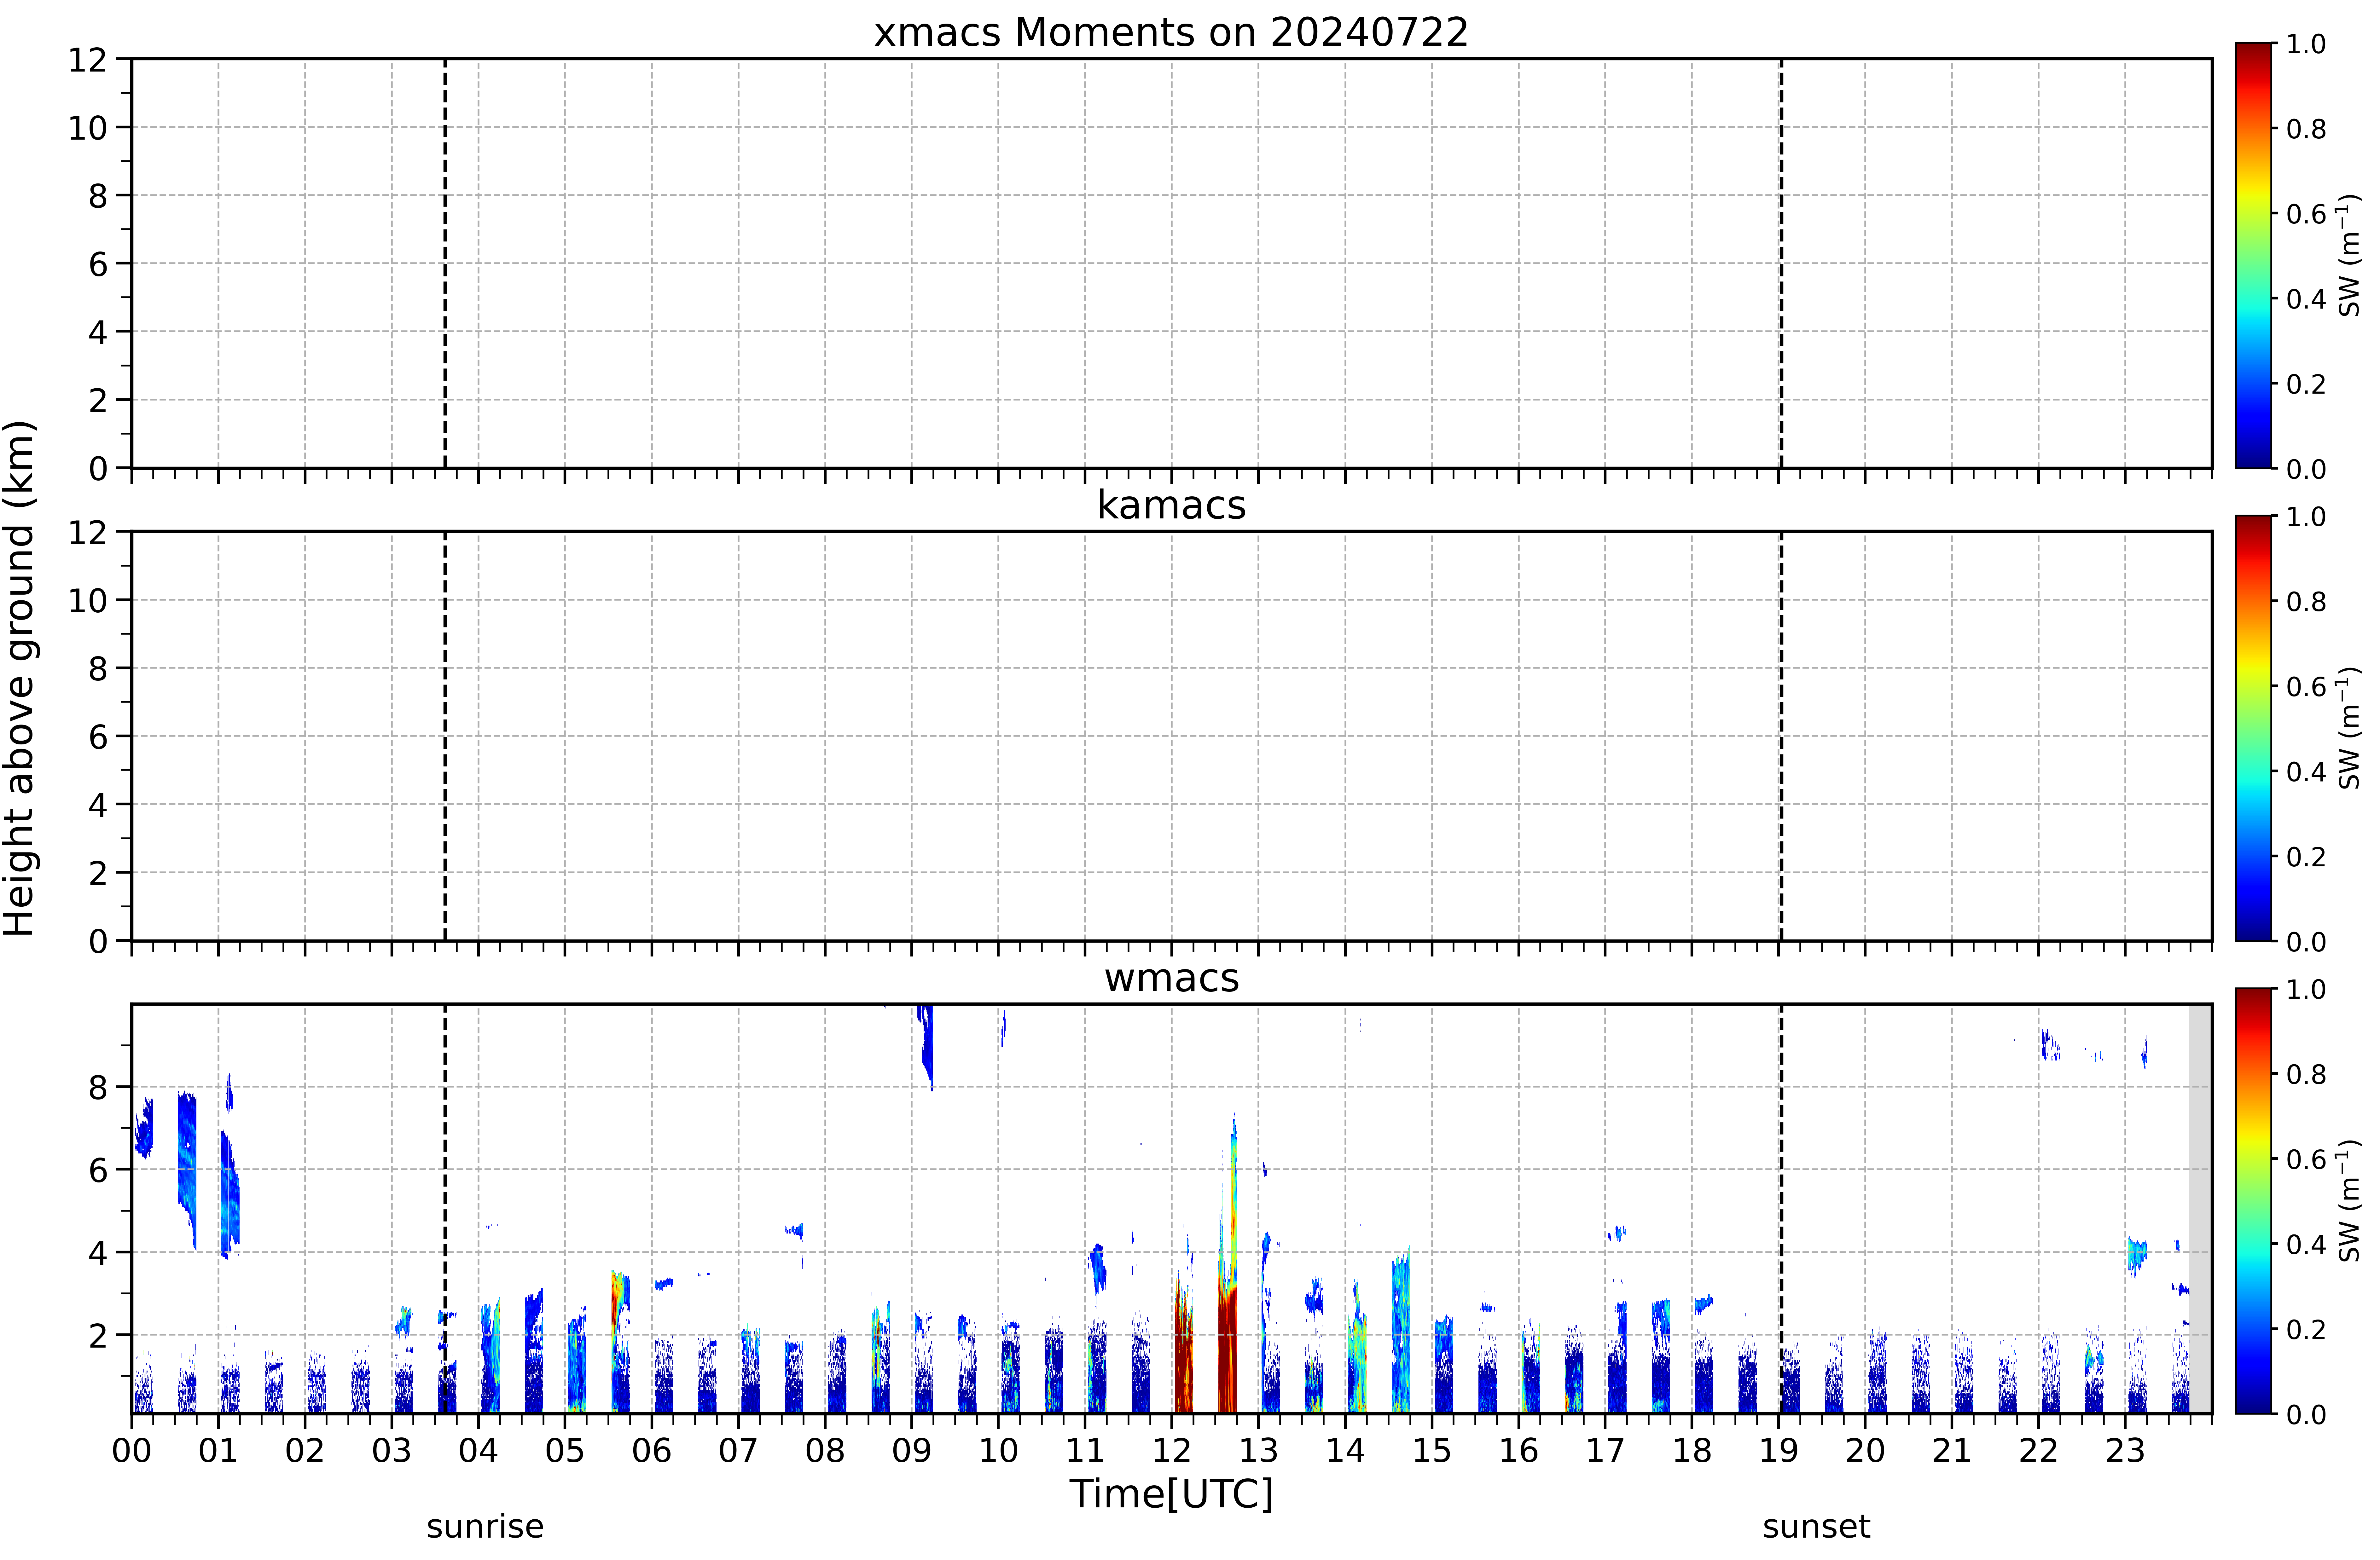This screenshot has height=1560, width=2380.
Task: Click the "03" tick label on the time axis
Action: tap(392, 1451)
